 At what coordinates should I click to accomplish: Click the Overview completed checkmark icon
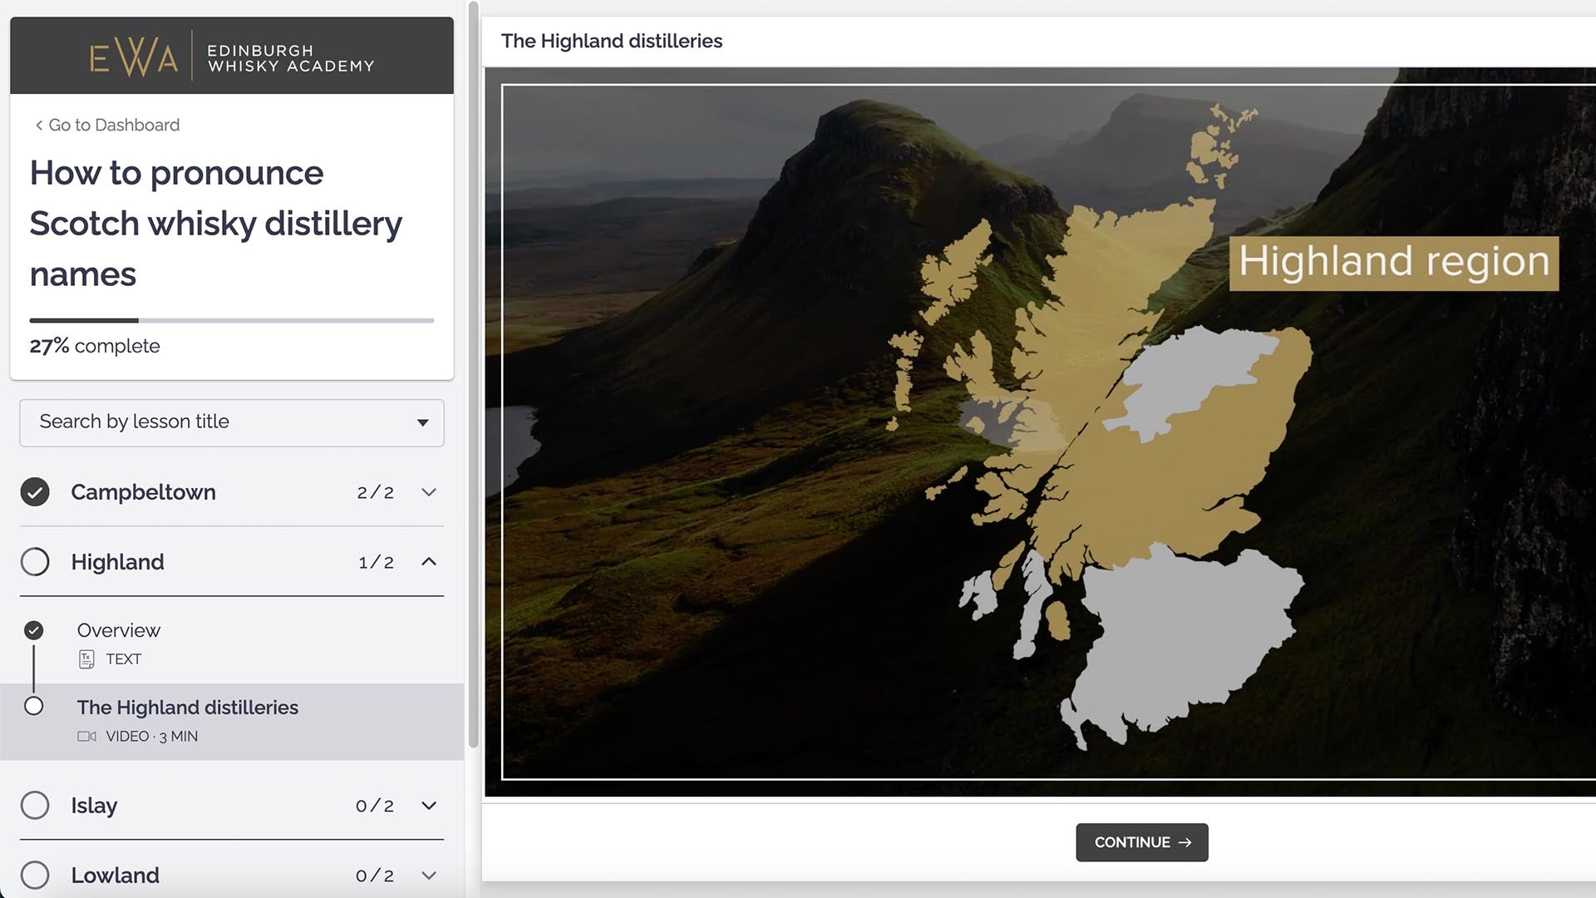pos(34,630)
